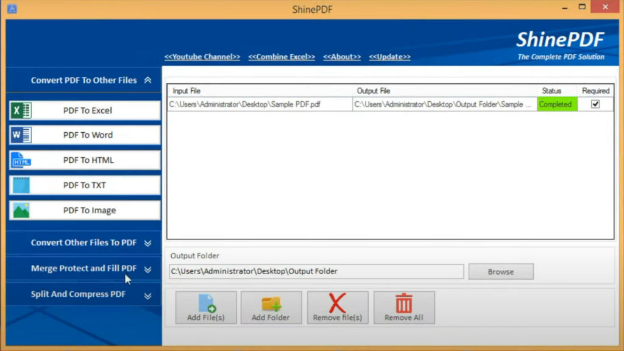Browse for an output folder

tap(501, 271)
